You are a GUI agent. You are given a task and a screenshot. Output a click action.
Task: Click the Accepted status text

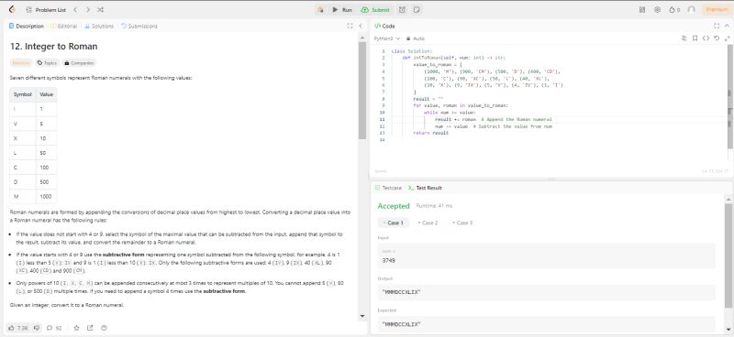click(x=394, y=206)
